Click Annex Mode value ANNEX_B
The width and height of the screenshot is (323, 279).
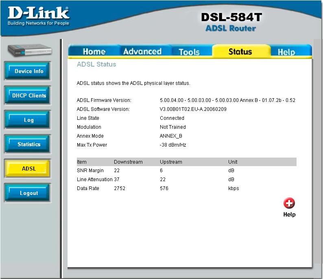point(171,136)
